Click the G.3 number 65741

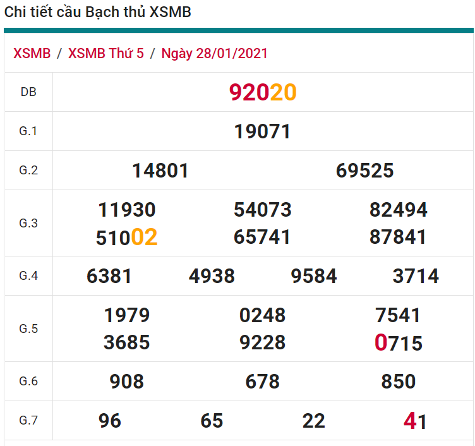(263, 237)
